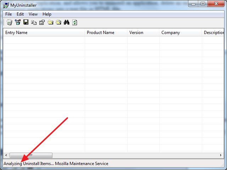Click the Uninstall Selected Software trash icon

[10, 22]
